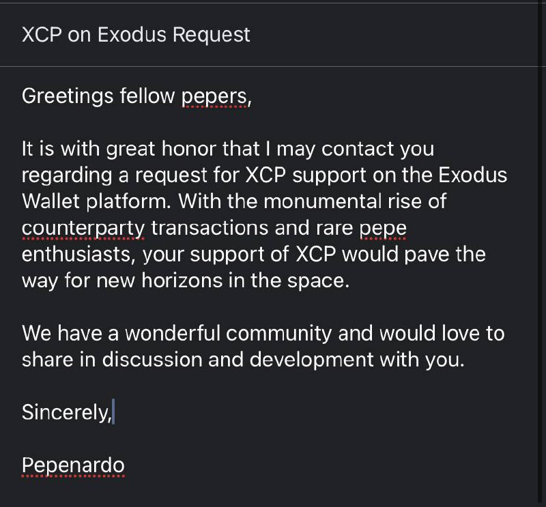
Task: Click the word 'horizons' in the body
Action: tap(182, 280)
